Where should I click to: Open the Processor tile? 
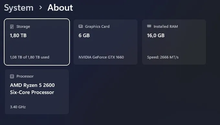(37, 92)
